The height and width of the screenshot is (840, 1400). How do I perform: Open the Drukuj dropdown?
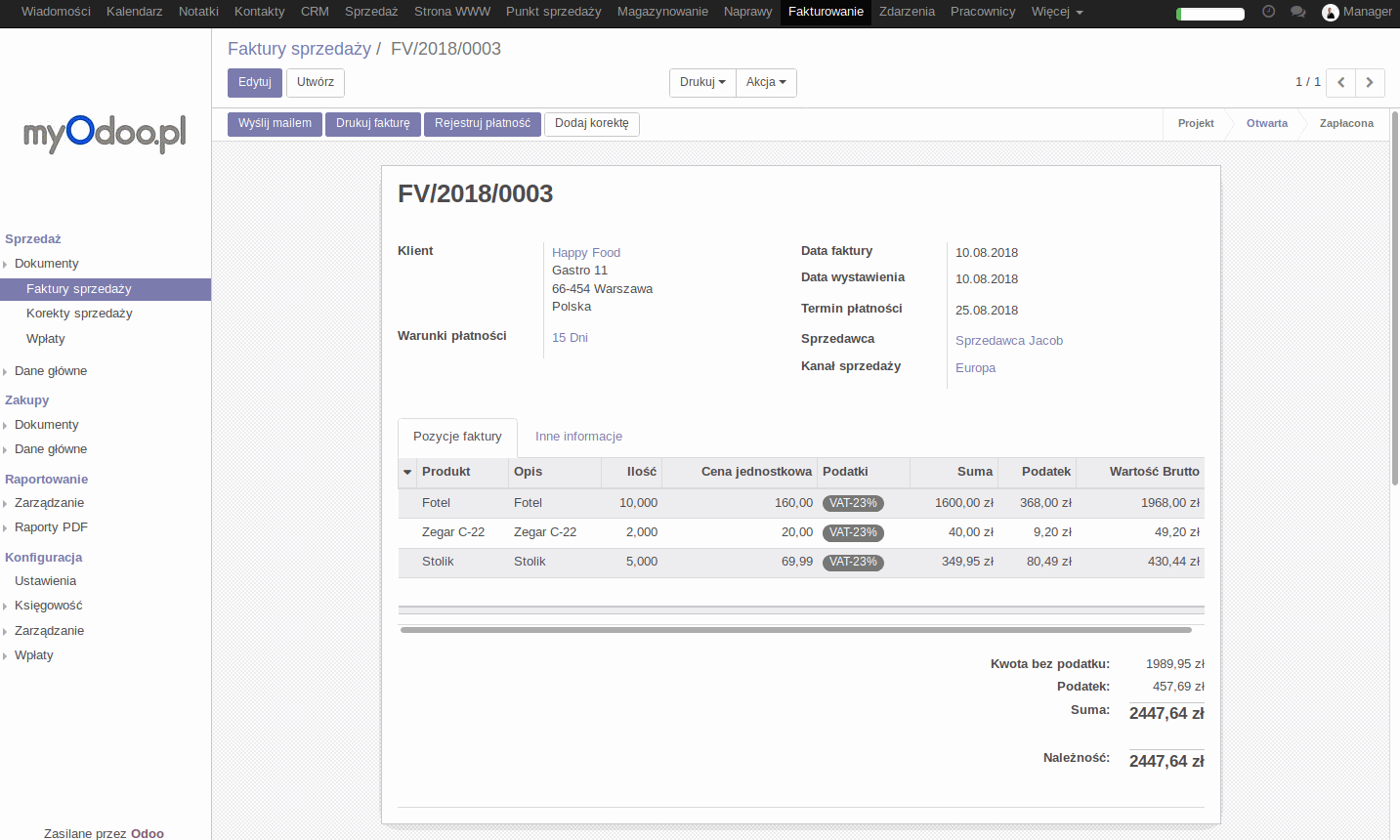tap(702, 83)
